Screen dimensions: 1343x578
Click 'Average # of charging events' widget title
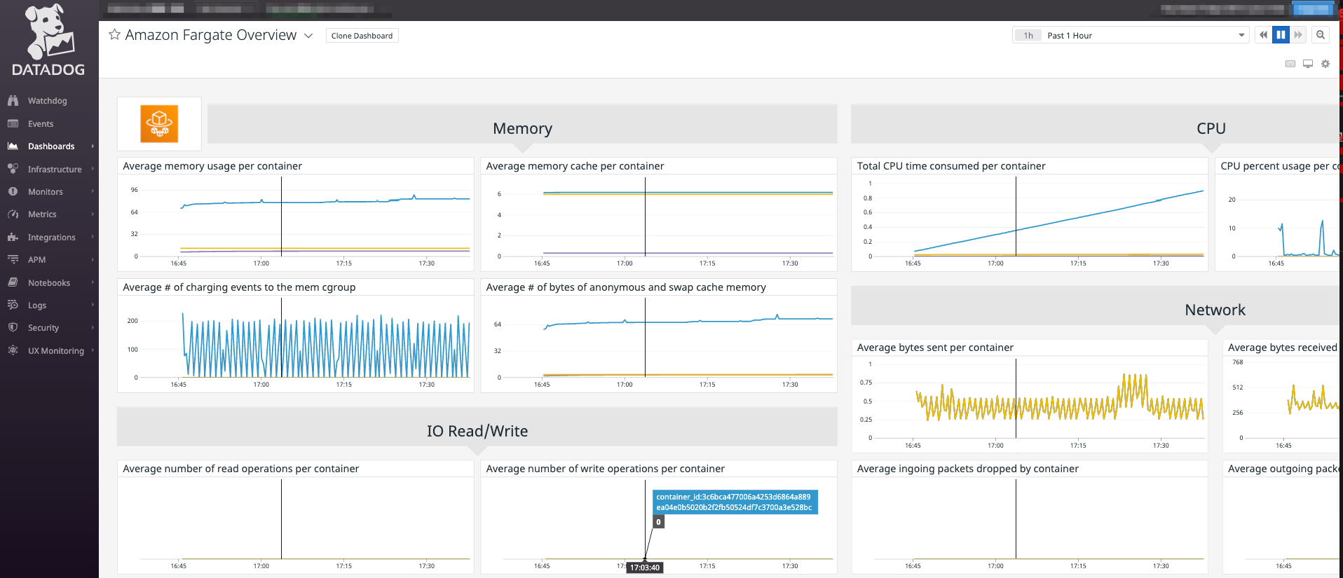(x=239, y=287)
